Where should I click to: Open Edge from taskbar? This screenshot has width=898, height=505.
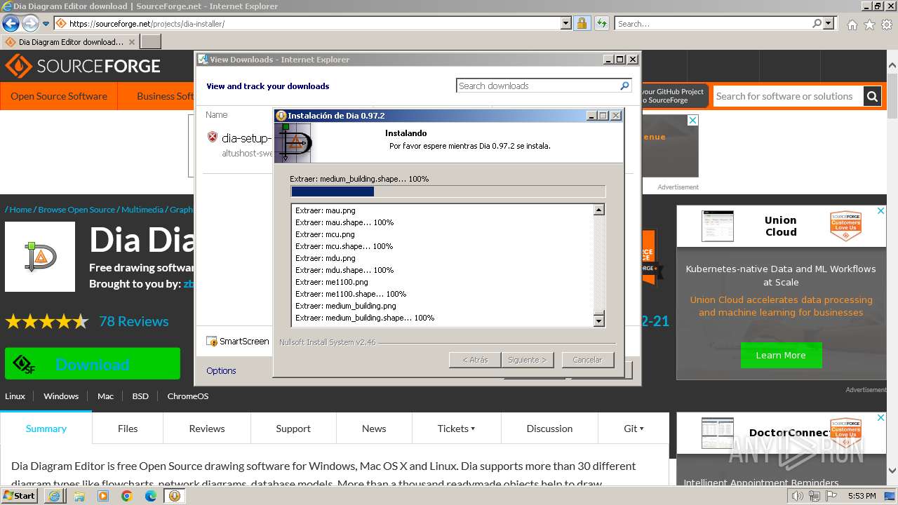pyautogui.click(x=150, y=496)
